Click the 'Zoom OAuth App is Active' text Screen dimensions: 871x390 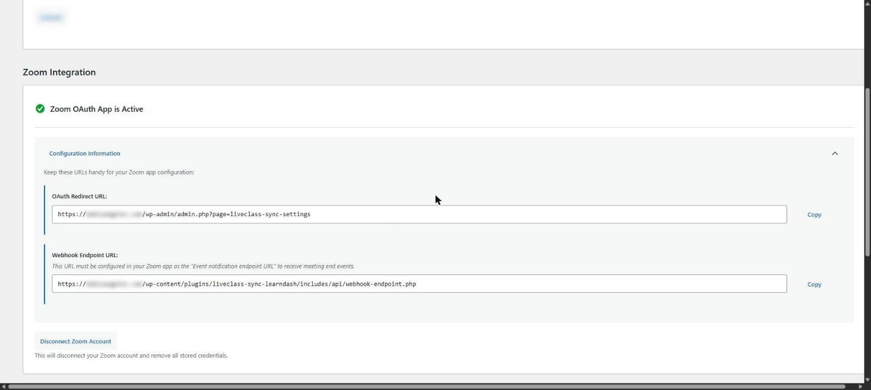[97, 109]
